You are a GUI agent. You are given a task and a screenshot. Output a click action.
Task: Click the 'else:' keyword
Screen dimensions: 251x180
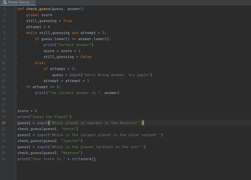(x=40, y=63)
